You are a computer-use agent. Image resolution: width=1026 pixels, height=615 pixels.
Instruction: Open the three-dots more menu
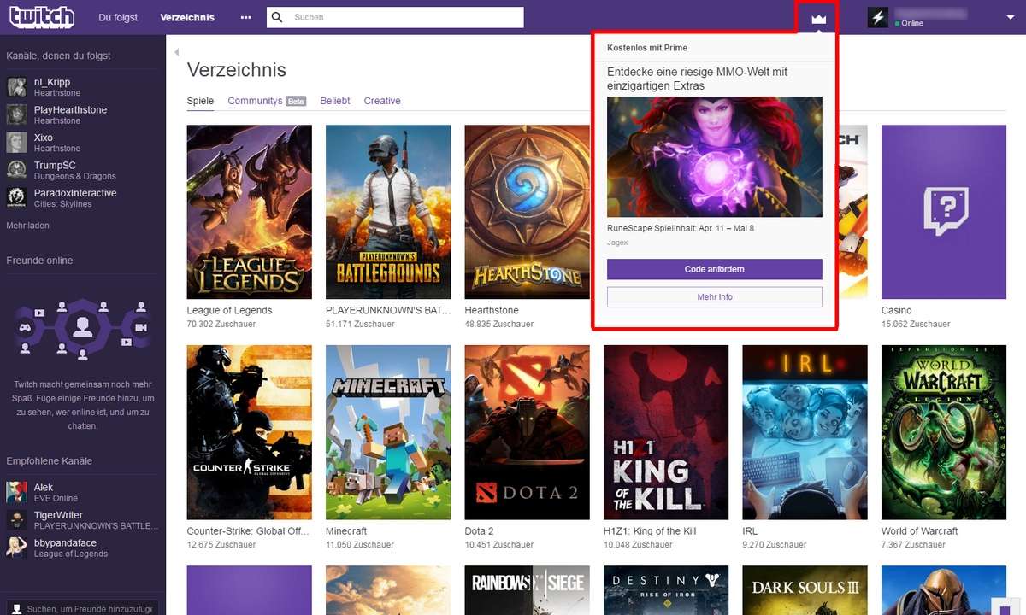pyautogui.click(x=246, y=17)
